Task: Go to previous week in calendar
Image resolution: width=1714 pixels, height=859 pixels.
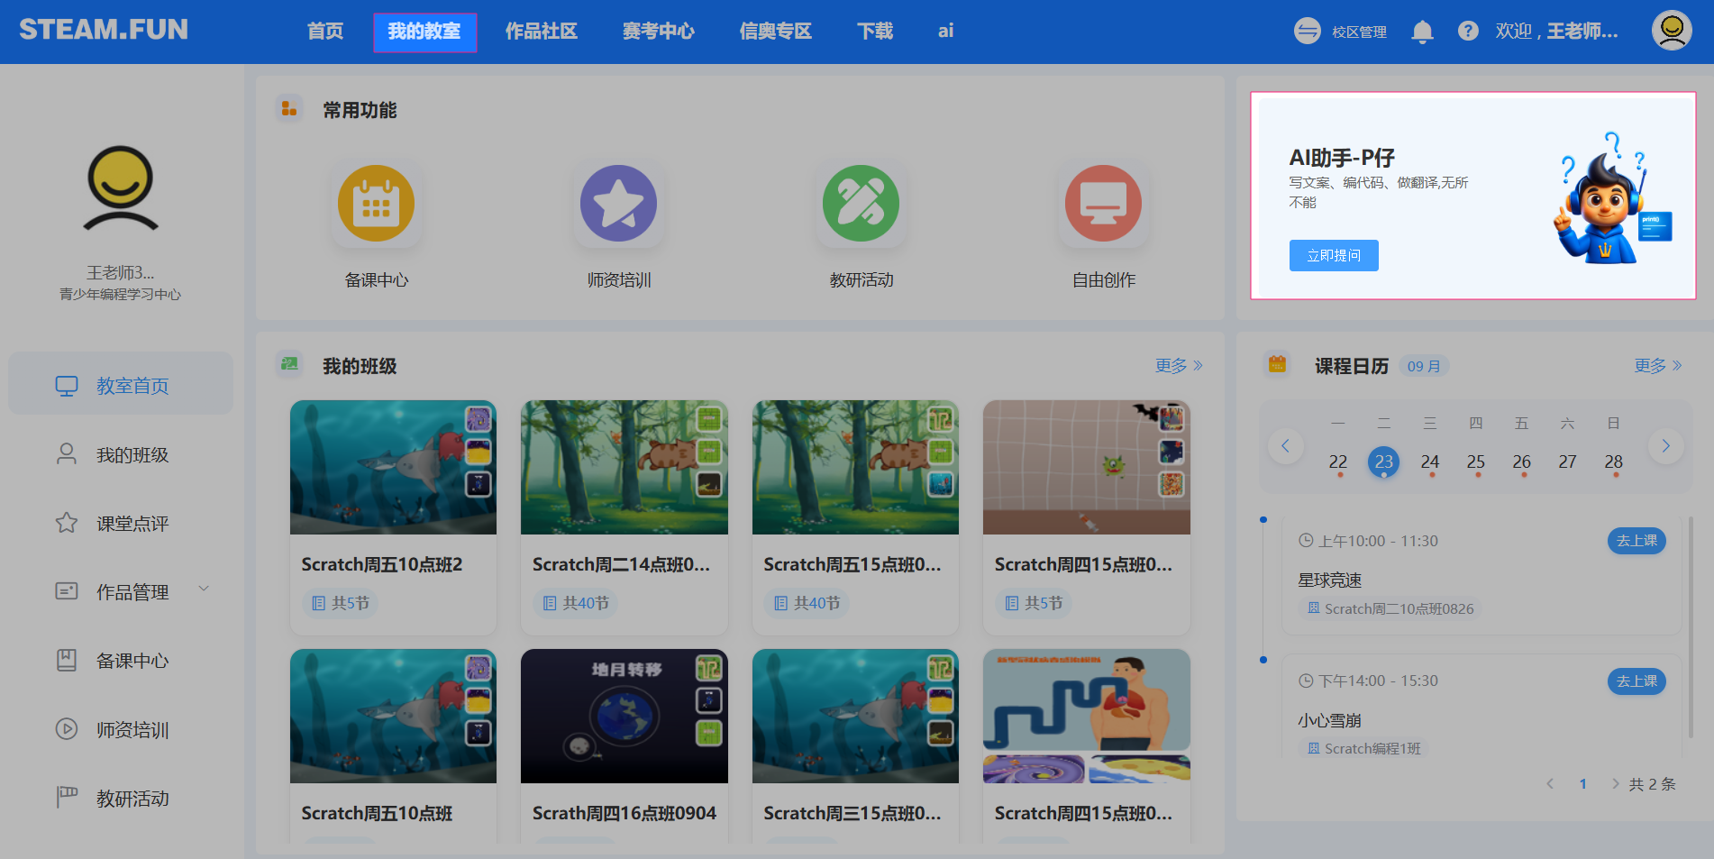Action: click(x=1285, y=445)
